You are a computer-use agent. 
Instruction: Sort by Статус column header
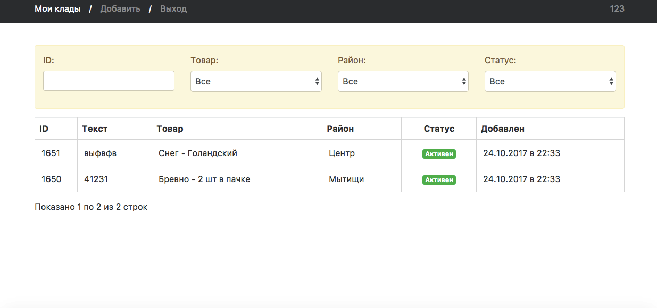click(x=439, y=129)
